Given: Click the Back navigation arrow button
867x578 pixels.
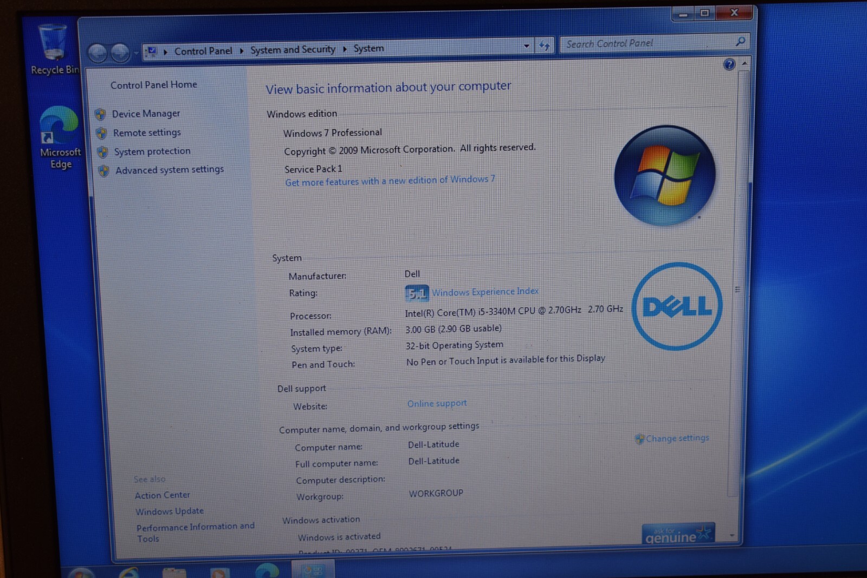Looking at the screenshot, I should click(x=98, y=53).
